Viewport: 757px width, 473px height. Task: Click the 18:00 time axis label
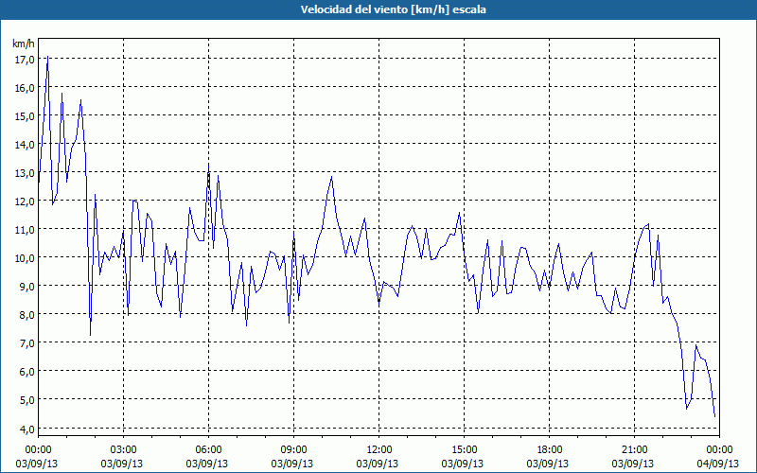[550, 450]
